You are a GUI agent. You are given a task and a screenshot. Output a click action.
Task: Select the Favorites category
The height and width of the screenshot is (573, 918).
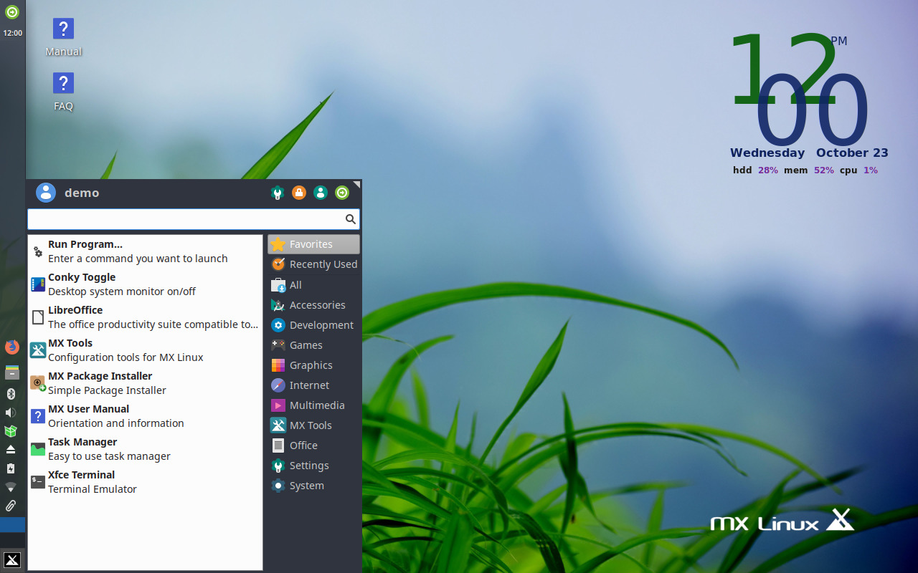[x=313, y=244]
